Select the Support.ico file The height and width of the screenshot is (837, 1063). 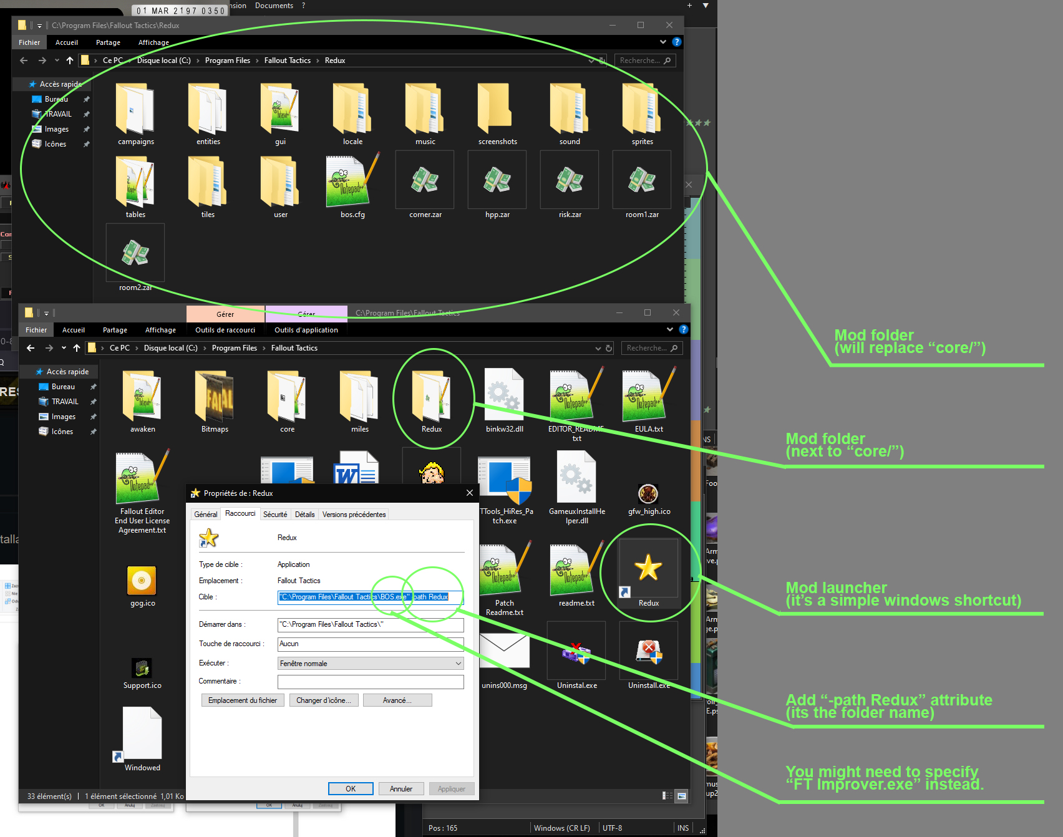pyautogui.click(x=142, y=674)
